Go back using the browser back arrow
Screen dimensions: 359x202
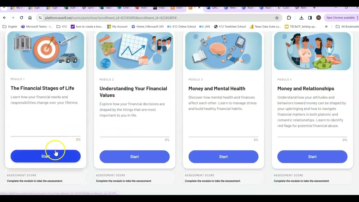coord(4,18)
